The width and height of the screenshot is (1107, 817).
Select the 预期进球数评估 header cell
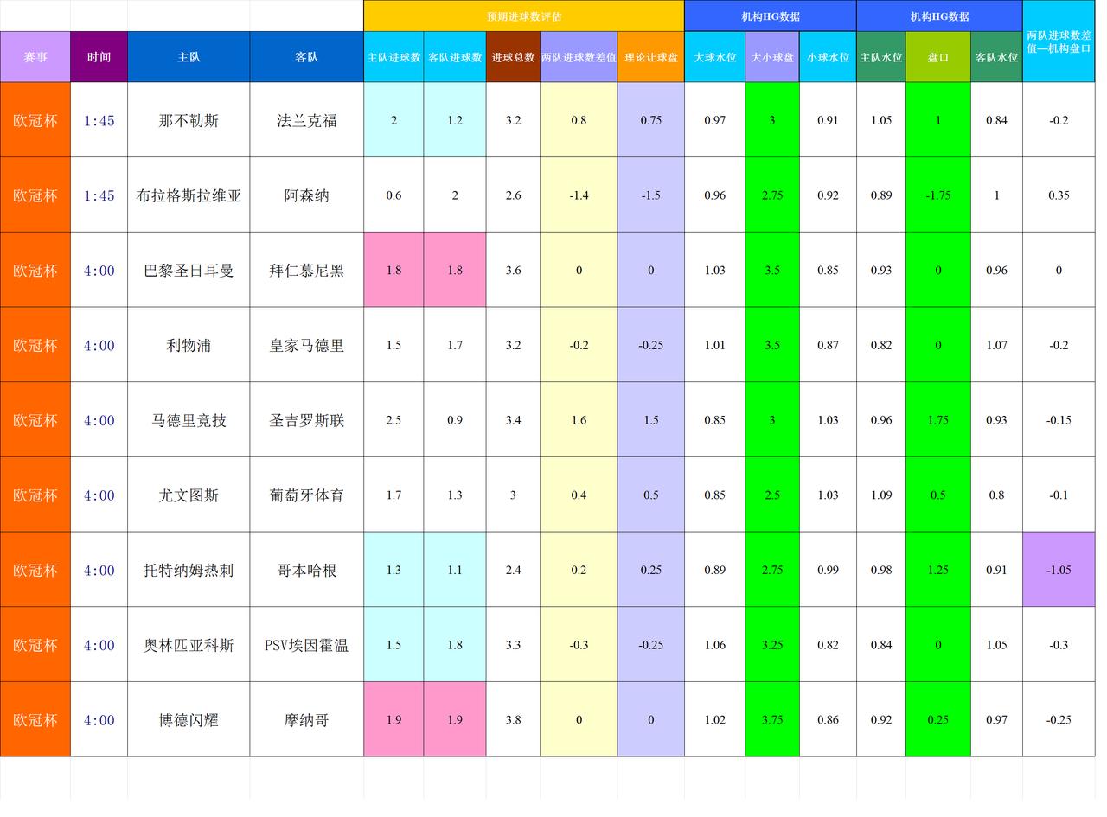click(x=522, y=14)
